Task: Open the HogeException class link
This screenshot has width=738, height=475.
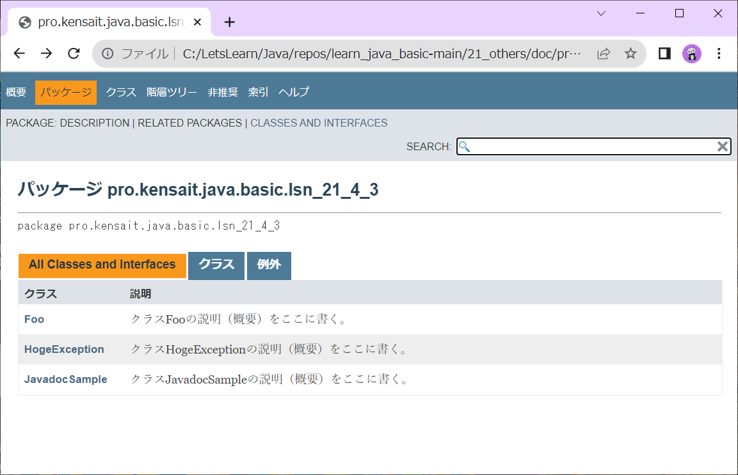Action: click(64, 349)
